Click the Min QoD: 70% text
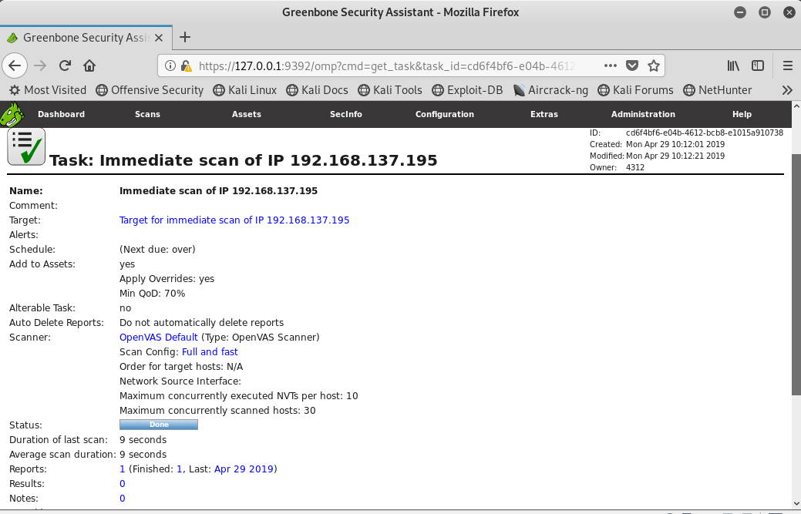Image resolution: width=801 pixels, height=514 pixels. pos(152,294)
